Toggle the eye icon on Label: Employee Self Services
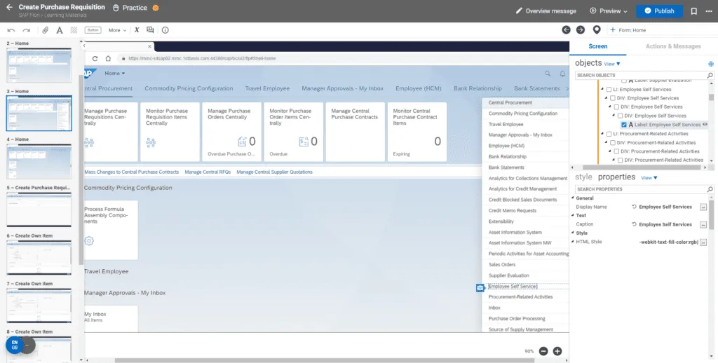718x363 pixels. [705, 124]
